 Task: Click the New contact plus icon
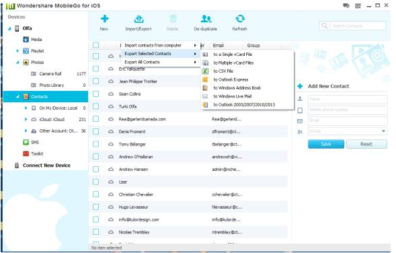coord(104,18)
